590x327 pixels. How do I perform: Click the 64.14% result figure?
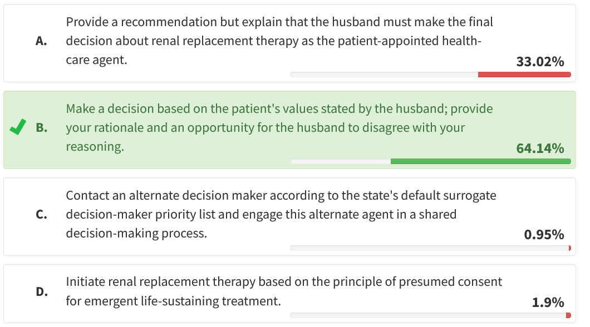(x=540, y=148)
